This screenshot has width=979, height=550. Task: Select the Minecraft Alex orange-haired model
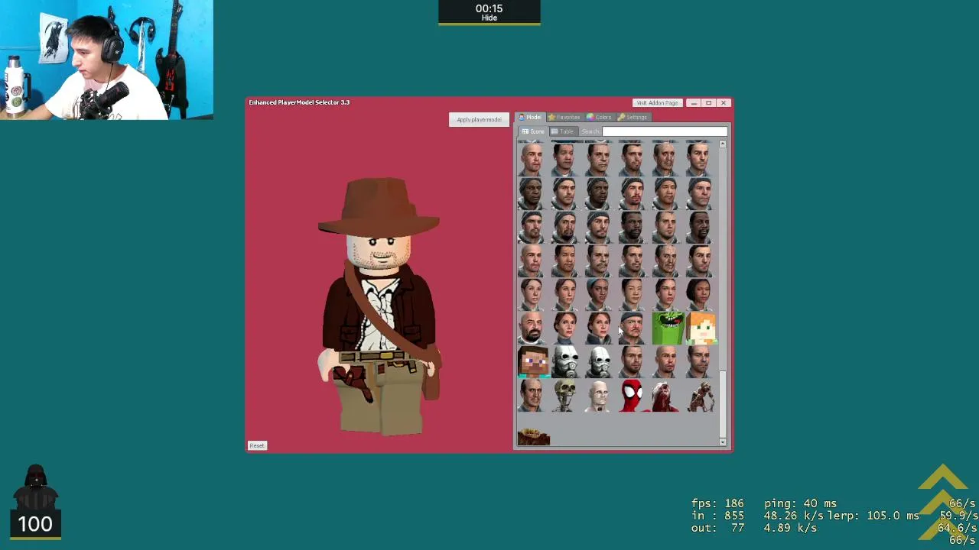tap(701, 328)
